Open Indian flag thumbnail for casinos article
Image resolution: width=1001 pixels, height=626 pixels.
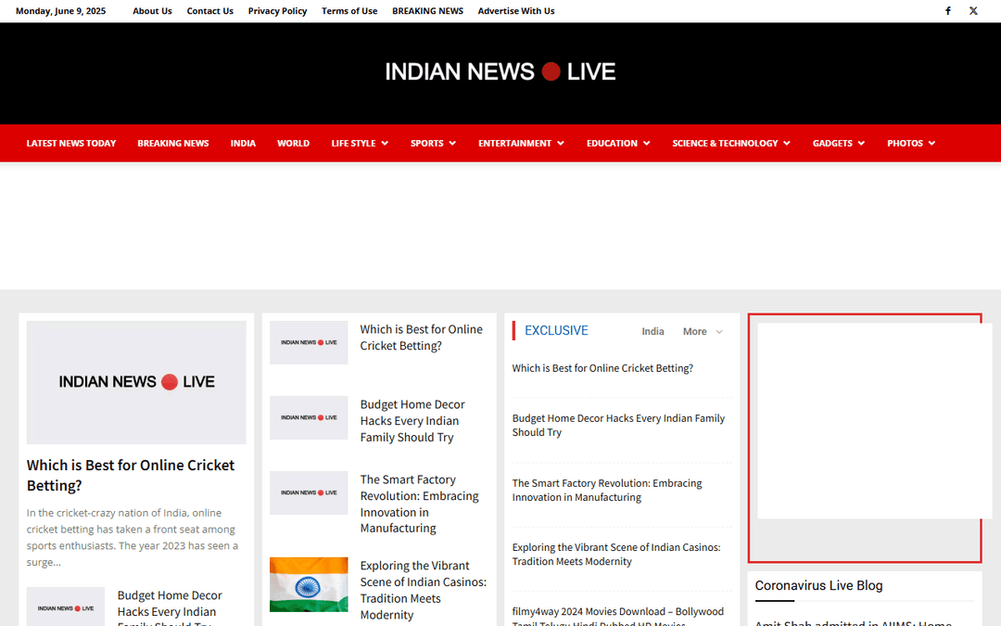309,584
